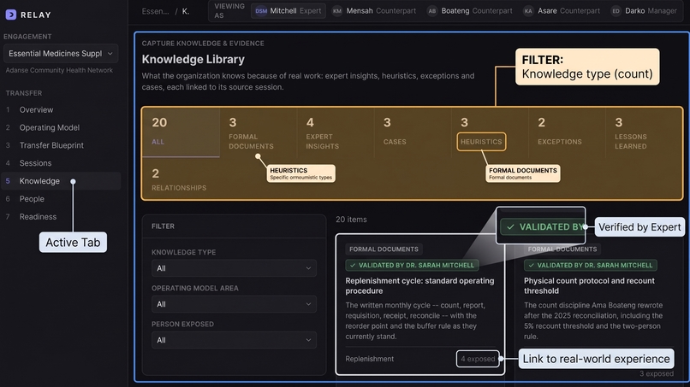The image size is (690, 387).
Task: Open the Replenishment cycle SOP card
Action: (420, 305)
